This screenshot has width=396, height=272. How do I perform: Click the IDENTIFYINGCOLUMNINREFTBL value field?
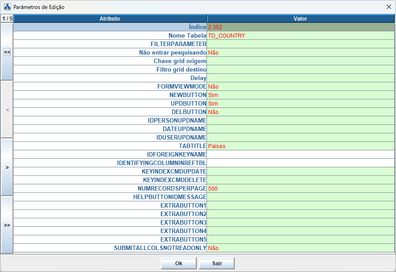[300, 163]
